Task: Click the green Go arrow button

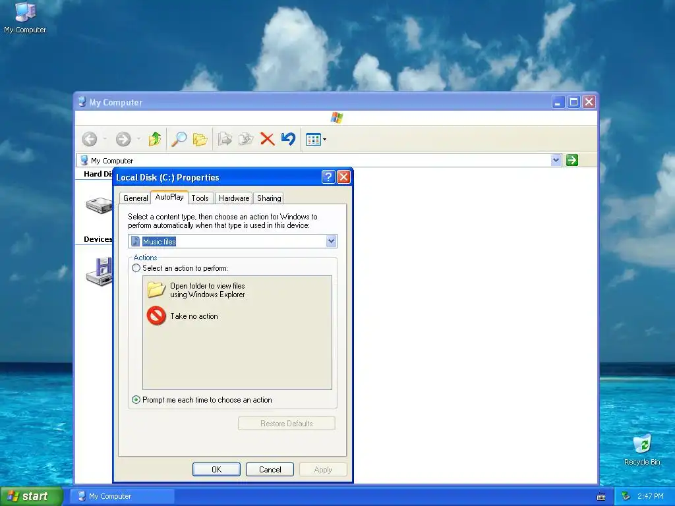Action: tap(572, 160)
